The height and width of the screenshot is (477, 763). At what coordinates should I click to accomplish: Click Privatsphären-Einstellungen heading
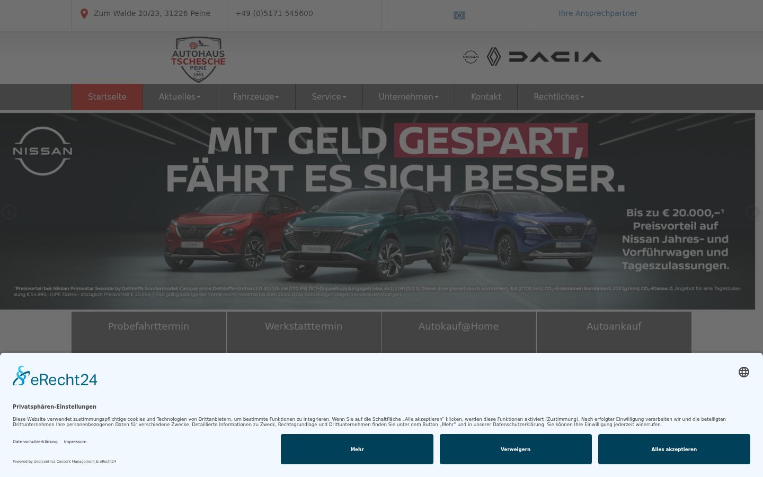pyautogui.click(x=55, y=407)
